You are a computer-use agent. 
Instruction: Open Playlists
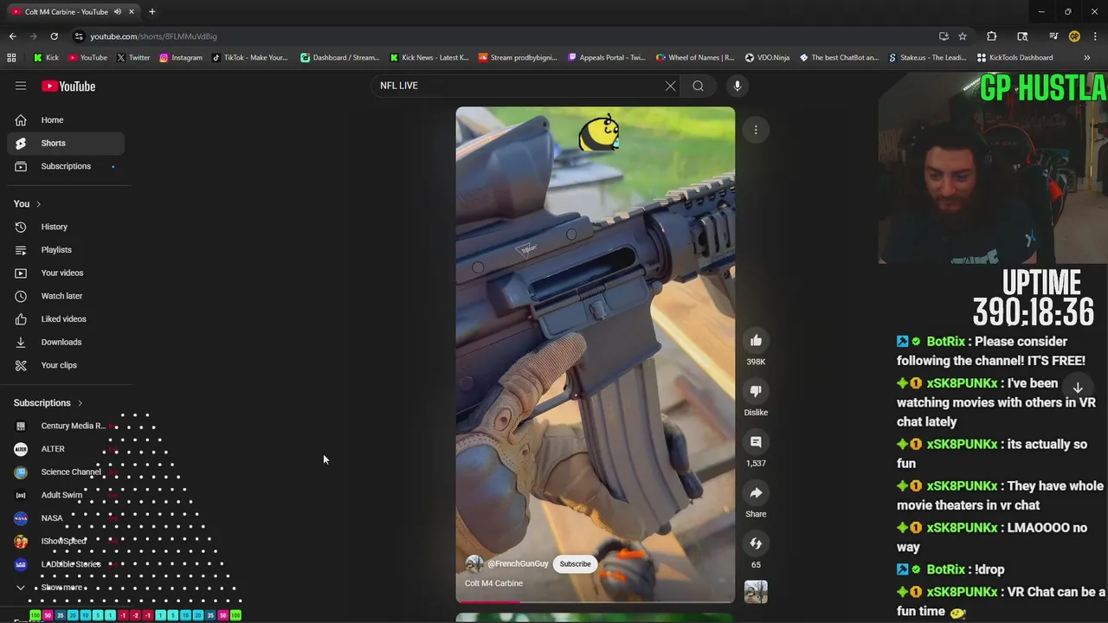coord(66,250)
